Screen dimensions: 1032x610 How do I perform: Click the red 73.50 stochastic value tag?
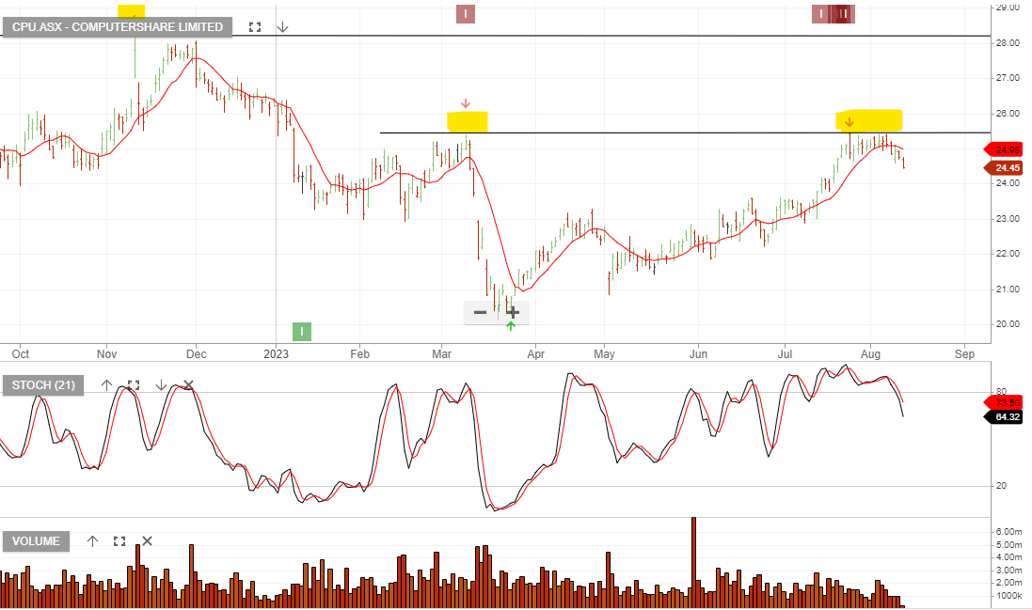click(x=1005, y=402)
